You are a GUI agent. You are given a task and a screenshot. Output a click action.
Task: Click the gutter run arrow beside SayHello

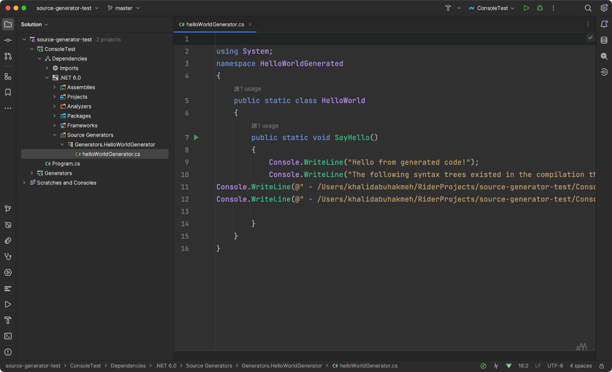click(x=196, y=137)
